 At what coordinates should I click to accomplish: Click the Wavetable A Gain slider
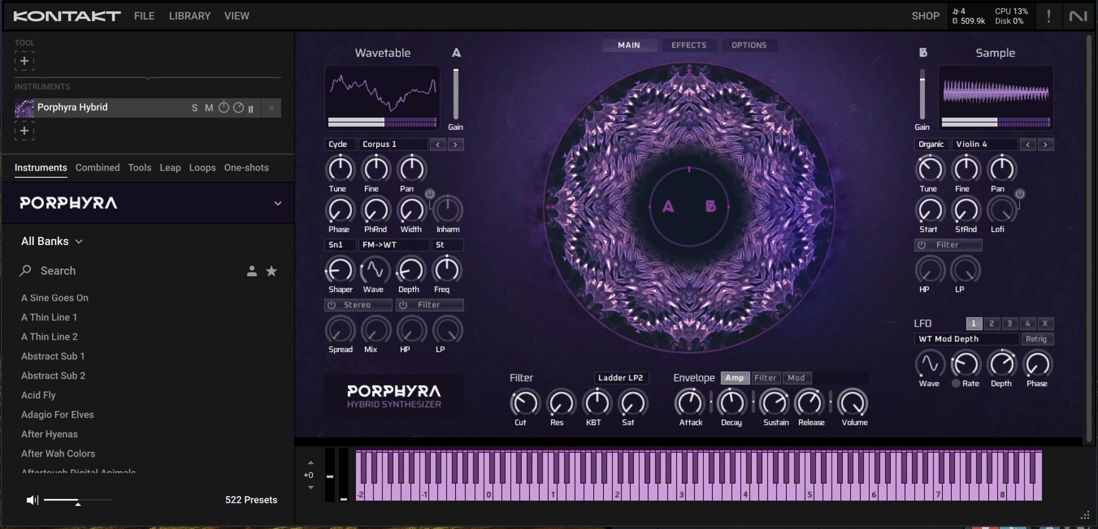click(x=456, y=94)
